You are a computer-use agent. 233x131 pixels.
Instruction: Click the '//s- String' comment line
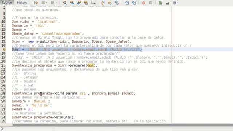pyautogui.click(x=24, y=74)
